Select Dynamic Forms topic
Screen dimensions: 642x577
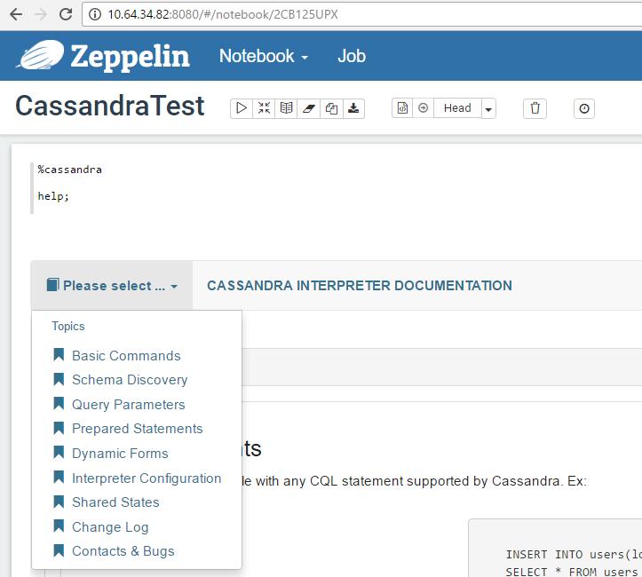[120, 454]
